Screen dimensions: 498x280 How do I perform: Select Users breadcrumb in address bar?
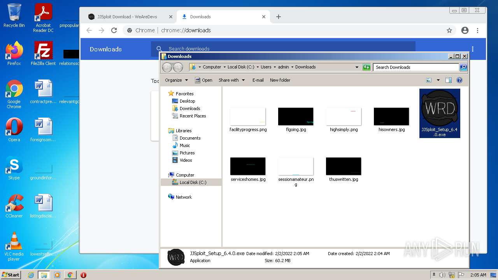pyautogui.click(x=266, y=67)
